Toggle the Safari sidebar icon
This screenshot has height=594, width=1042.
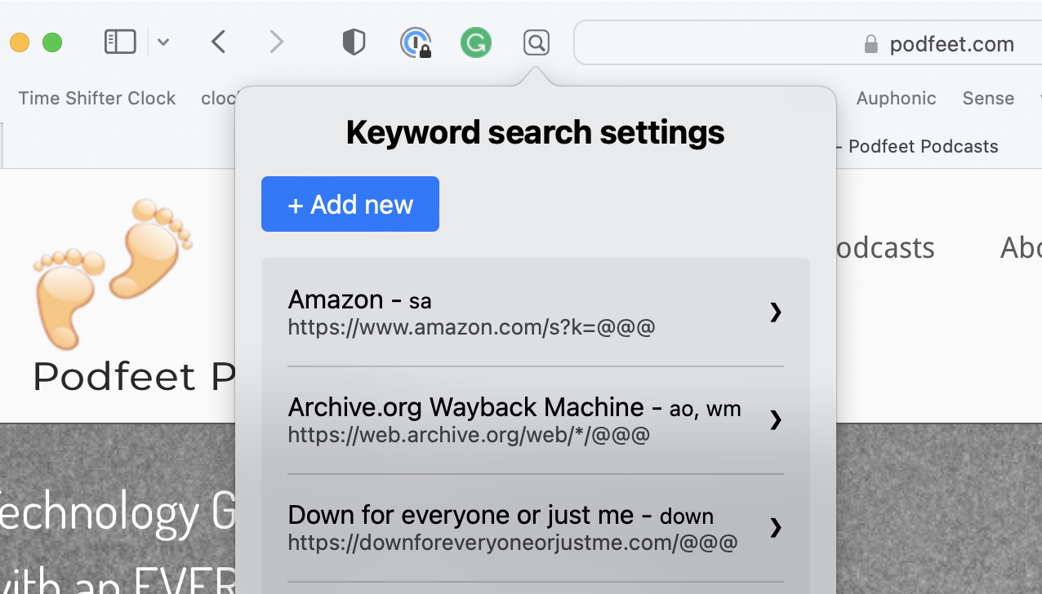[120, 42]
